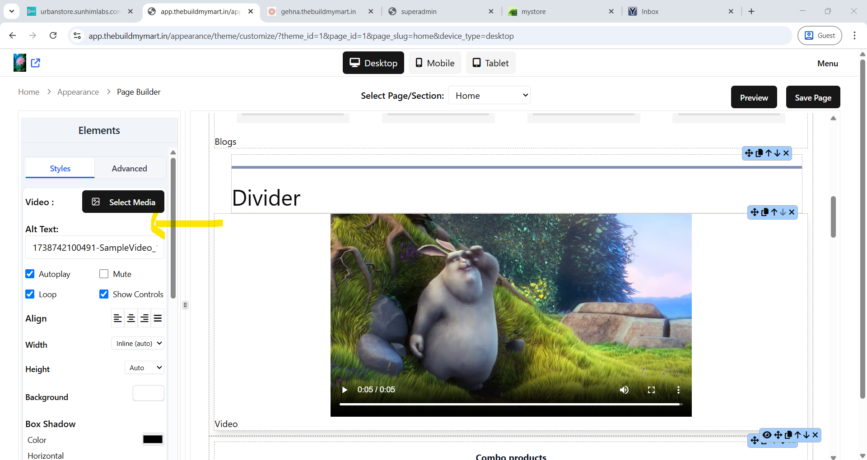The height and width of the screenshot is (460, 867).
Task: Switch to Desktop view
Action: tap(373, 63)
